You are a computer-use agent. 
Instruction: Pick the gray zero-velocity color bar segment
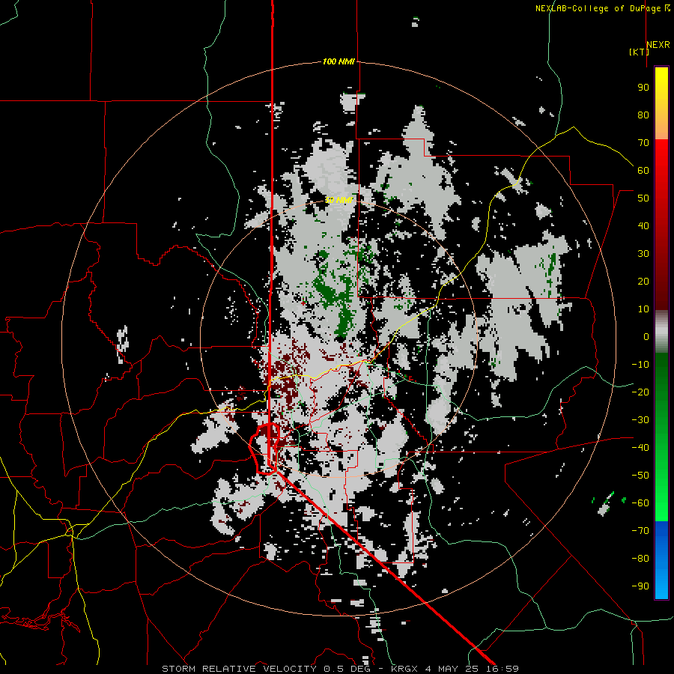[x=661, y=332]
